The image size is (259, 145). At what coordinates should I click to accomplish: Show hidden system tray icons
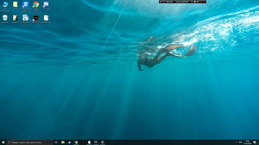236,142
